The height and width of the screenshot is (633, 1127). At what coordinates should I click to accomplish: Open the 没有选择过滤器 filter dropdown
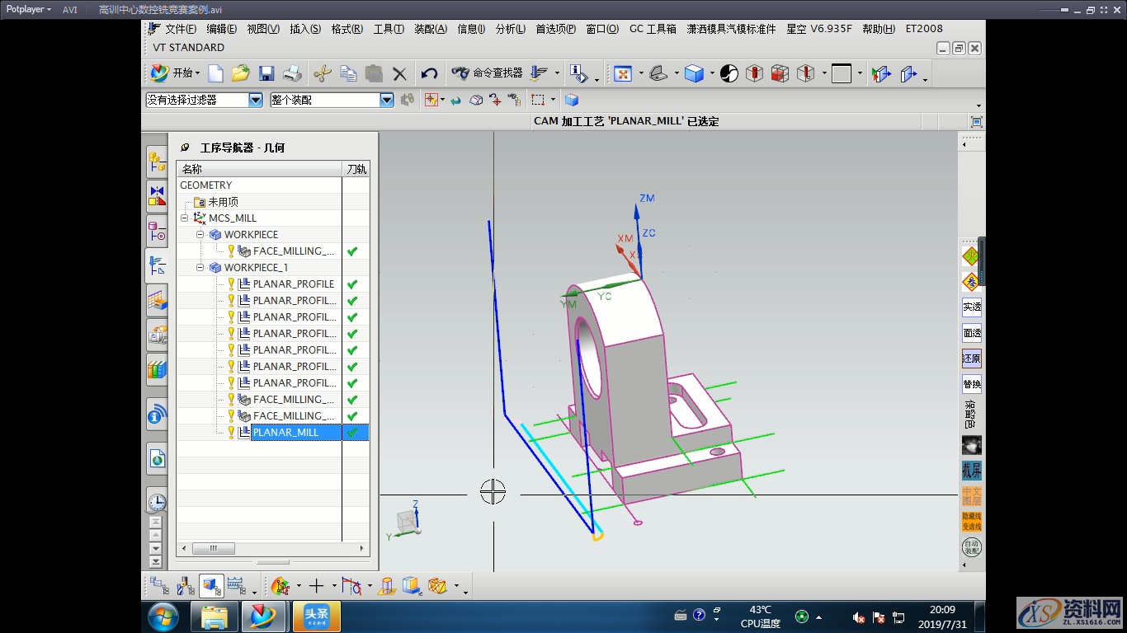click(255, 100)
